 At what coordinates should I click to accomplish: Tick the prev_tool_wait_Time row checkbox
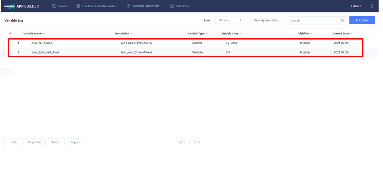5,53
